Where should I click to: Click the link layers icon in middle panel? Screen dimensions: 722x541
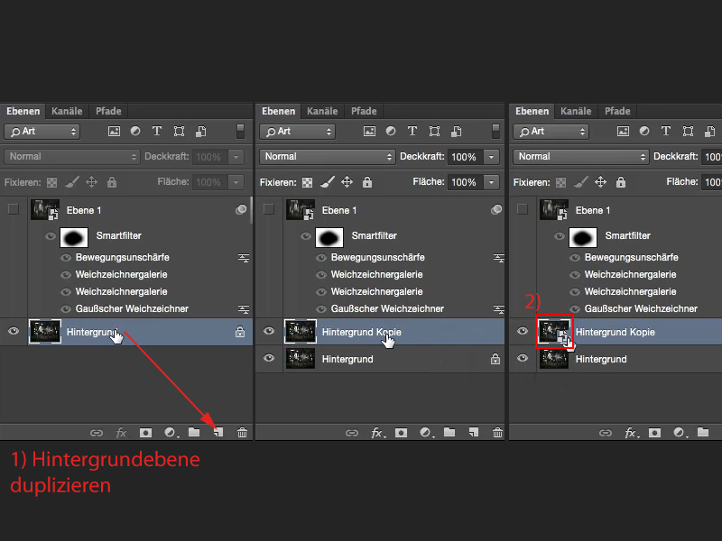pyautogui.click(x=352, y=433)
